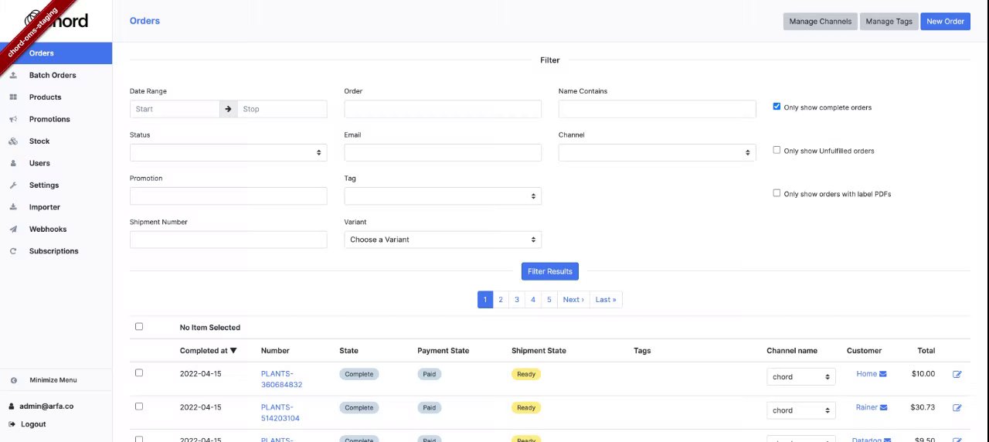Viewport: 989px width, 442px height.
Task: Click envelope icon beside Home customer
Action: click(x=883, y=374)
